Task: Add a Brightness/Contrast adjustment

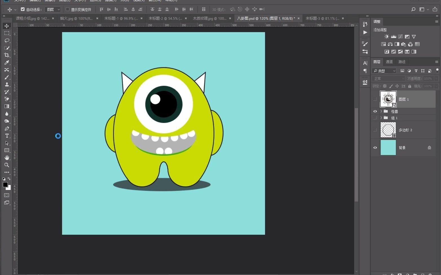Action: point(387,37)
